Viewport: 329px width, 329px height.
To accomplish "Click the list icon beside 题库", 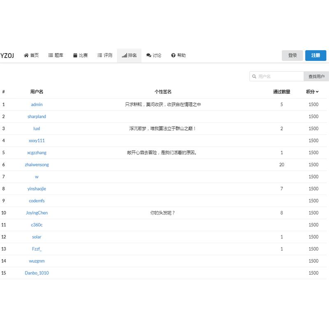I will pos(51,56).
